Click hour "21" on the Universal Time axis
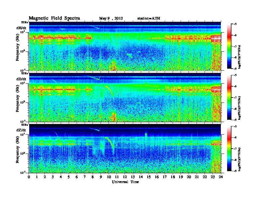This screenshot has height=203, width=263. pyautogui.click(x=197, y=177)
